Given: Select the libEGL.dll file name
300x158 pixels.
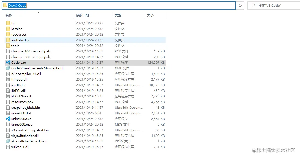Looking at the screenshot, I should [19, 91].
